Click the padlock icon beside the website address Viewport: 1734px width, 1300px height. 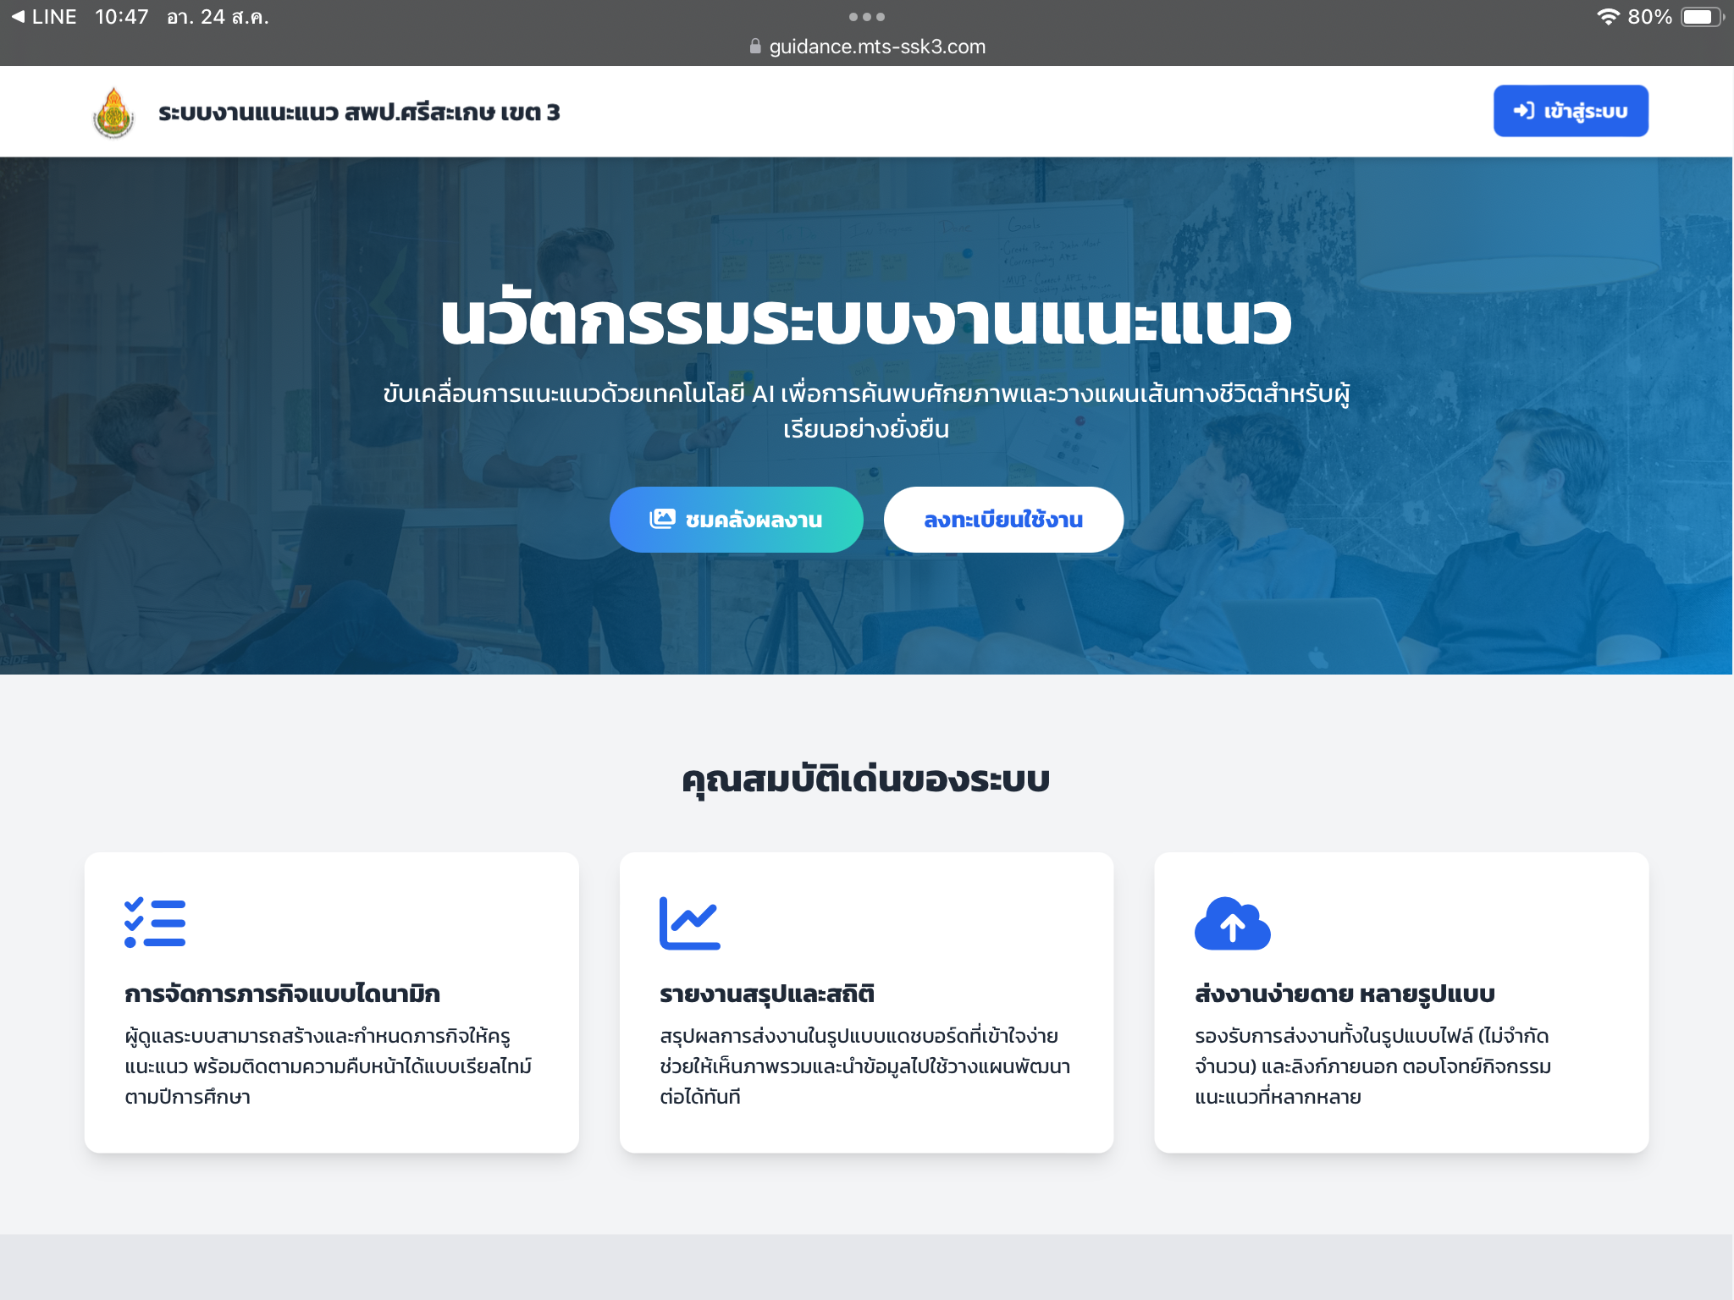754,47
